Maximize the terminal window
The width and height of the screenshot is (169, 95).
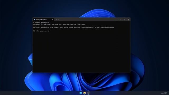pyautogui.click(x=124, y=19)
